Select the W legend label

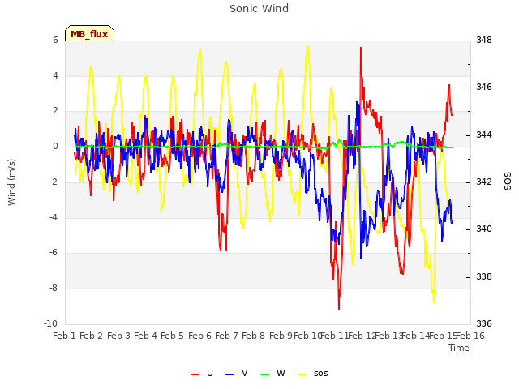point(281,373)
